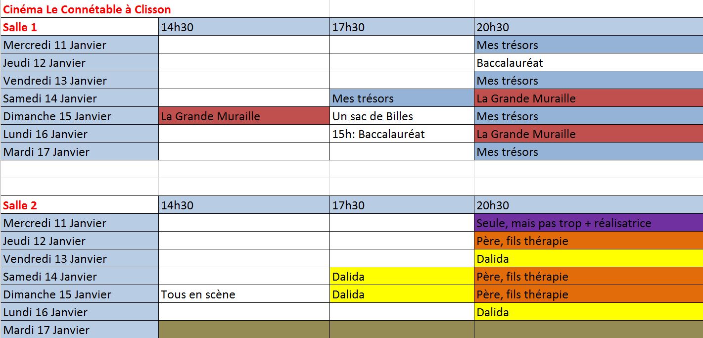This screenshot has width=703, height=338.
Task: Select Friday 13 January "Dalida" cell
Action: (x=588, y=259)
